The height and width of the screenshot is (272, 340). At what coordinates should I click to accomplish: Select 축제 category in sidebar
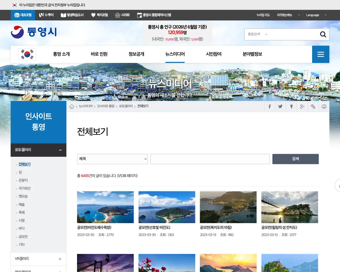(x=22, y=212)
